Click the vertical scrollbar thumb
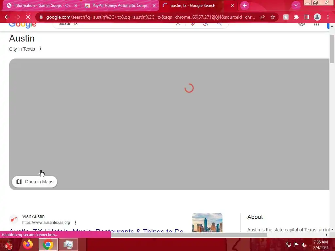Screen dimensions: 335x251 click(332, 49)
